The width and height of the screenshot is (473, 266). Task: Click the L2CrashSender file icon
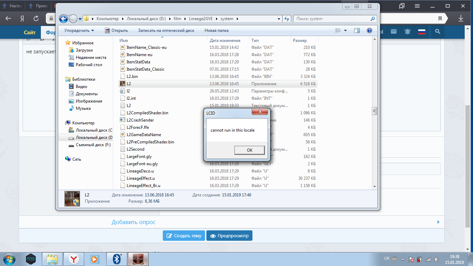click(122, 120)
